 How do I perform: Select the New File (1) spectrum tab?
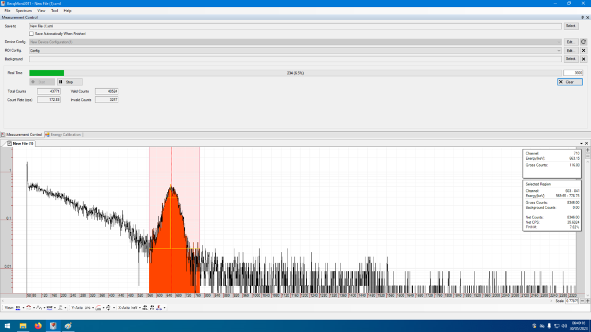(x=21, y=144)
